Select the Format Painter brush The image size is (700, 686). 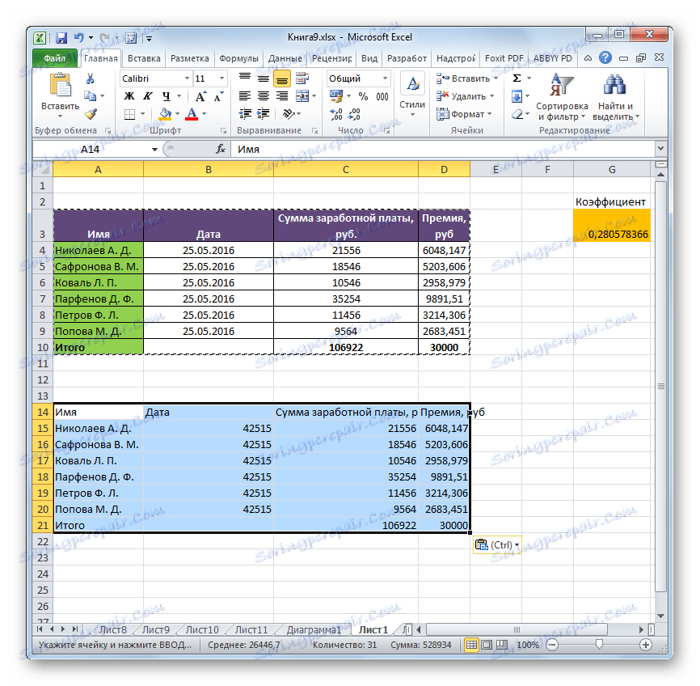point(91,114)
